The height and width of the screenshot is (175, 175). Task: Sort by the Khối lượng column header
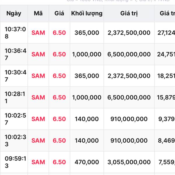87,13
